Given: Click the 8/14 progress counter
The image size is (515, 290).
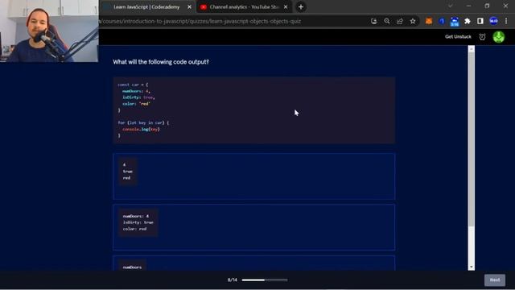Looking at the screenshot, I should 233,280.
